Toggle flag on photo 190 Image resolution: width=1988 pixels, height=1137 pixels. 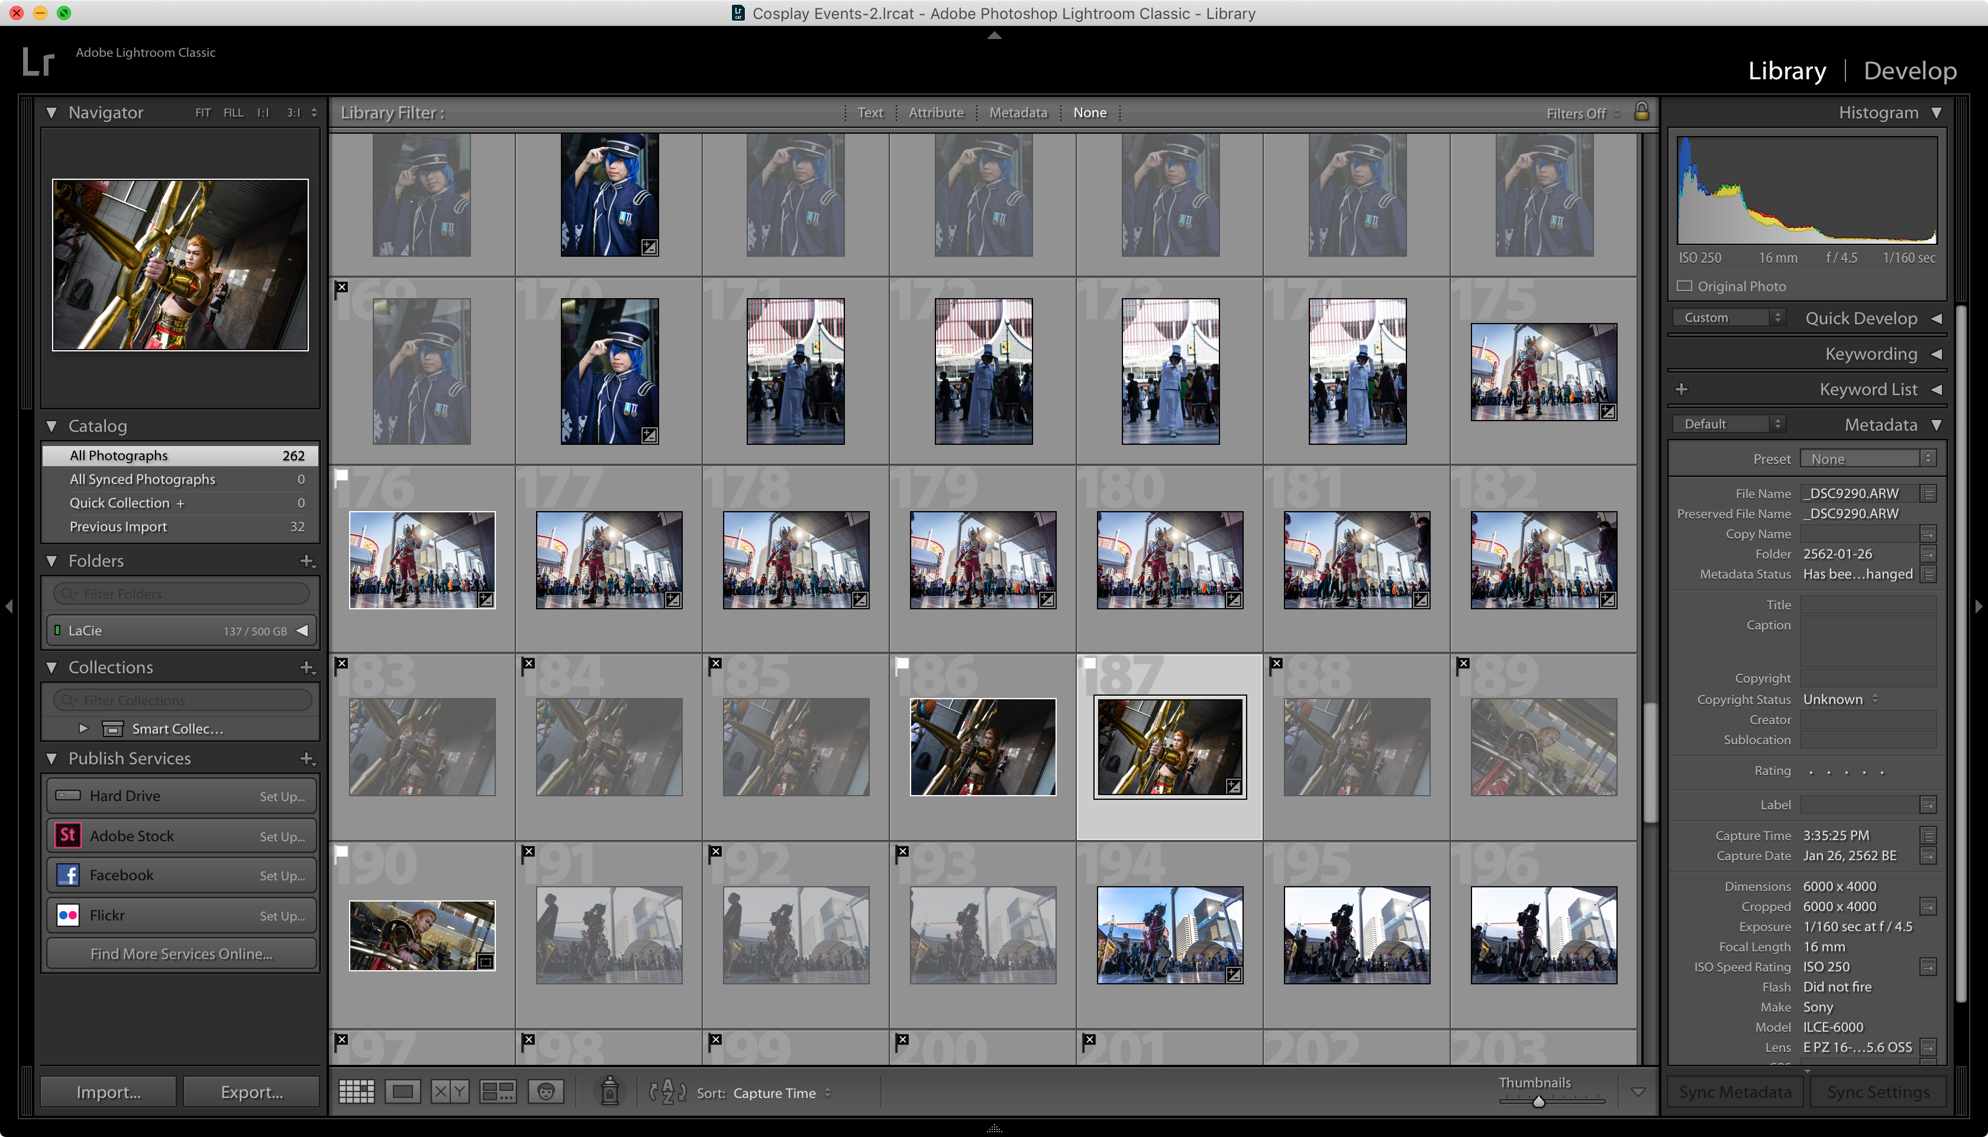[x=341, y=853]
